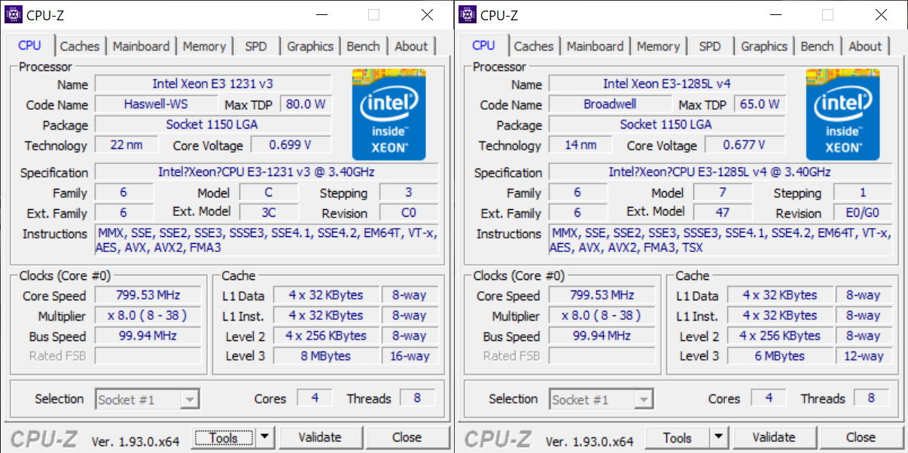Close right CPU-Z window via title bar X
The width and height of the screenshot is (908, 453).
881,15
